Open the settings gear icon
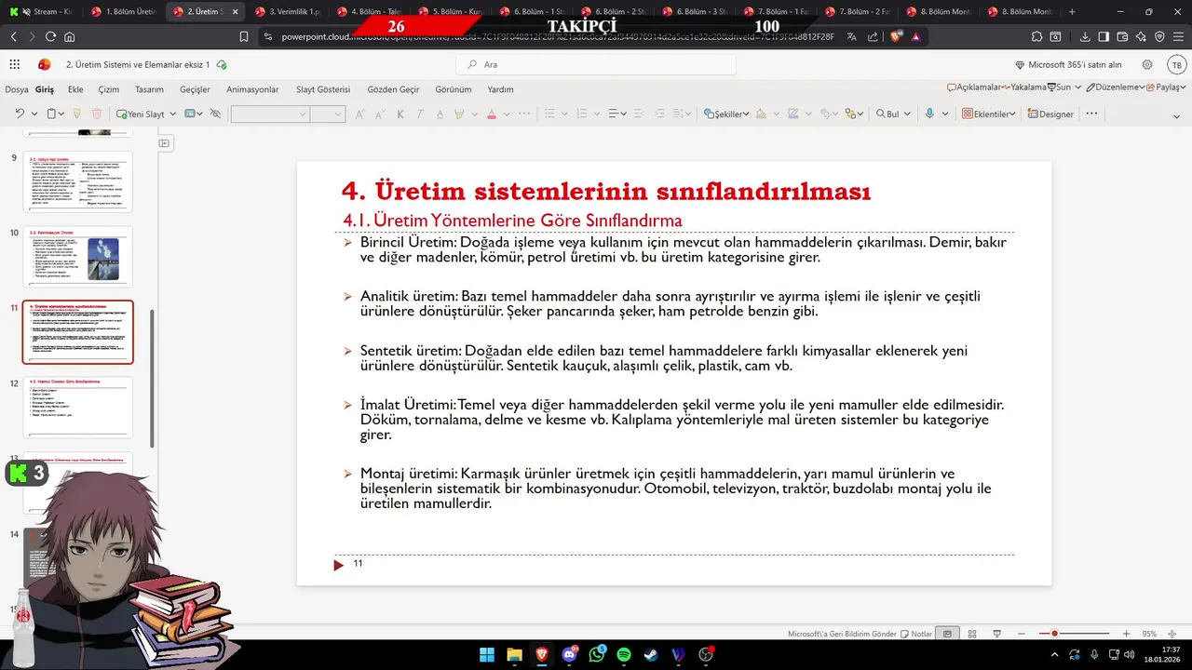The height and width of the screenshot is (670, 1192). [1147, 65]
